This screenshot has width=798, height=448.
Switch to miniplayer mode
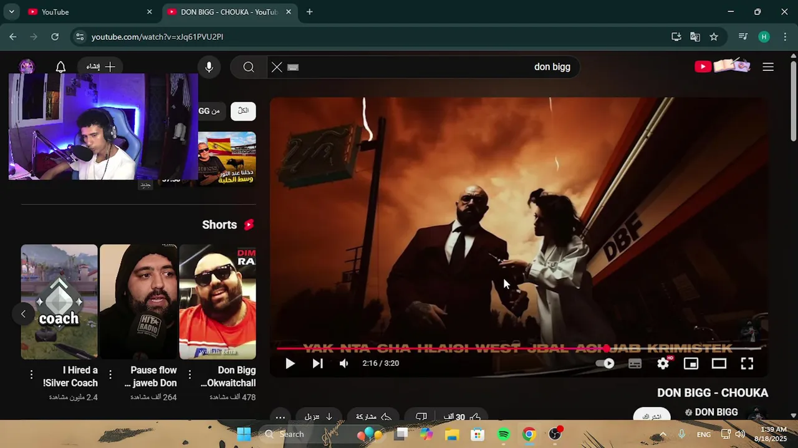pos(691,364)
